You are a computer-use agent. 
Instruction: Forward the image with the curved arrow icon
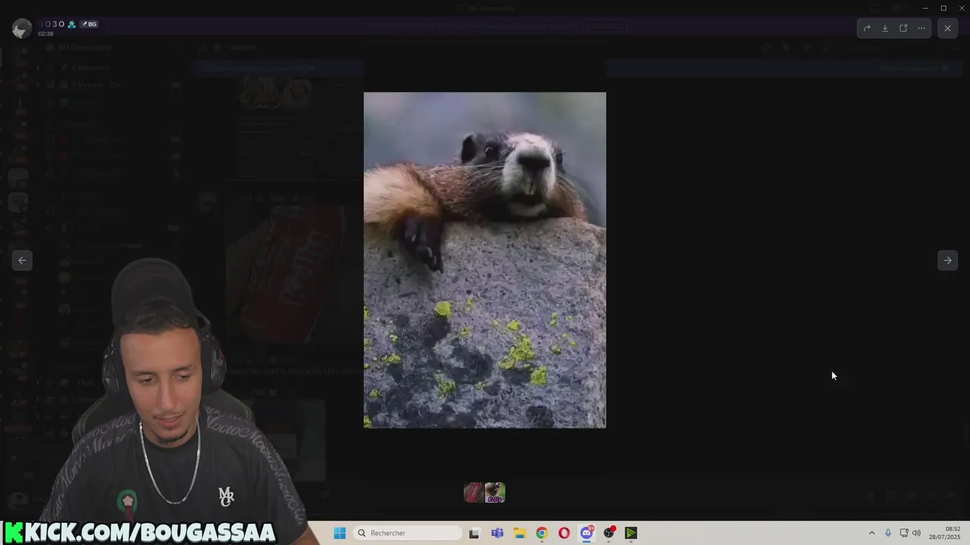tap(867, 28)
